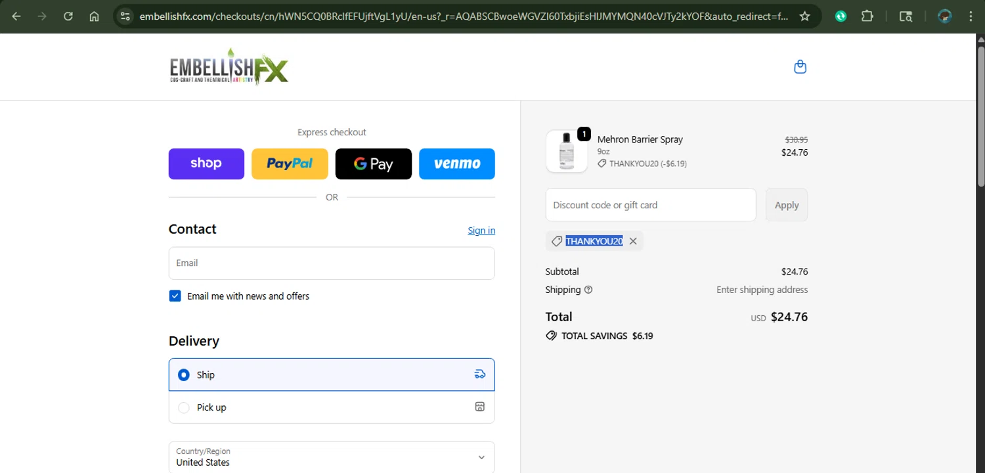Open Chrome three-dot menu
This screenshot has height=473, width=985.
[971, 16]
